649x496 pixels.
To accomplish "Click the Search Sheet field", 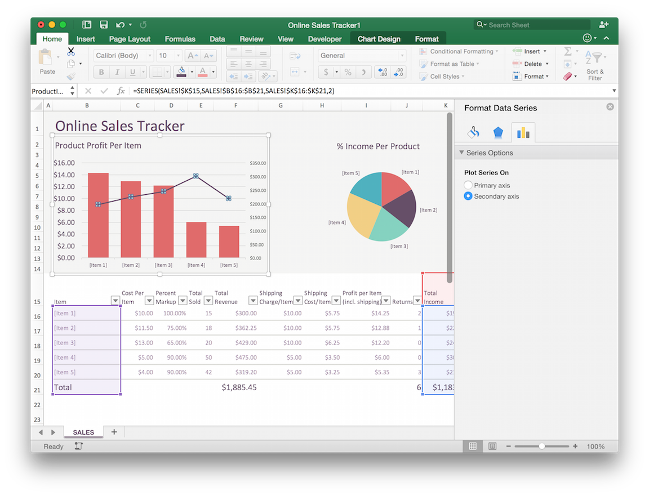I will 532,25.
